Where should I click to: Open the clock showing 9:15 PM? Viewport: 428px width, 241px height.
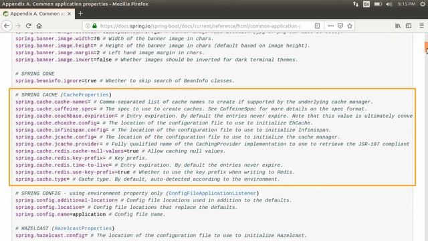(407, 4)
